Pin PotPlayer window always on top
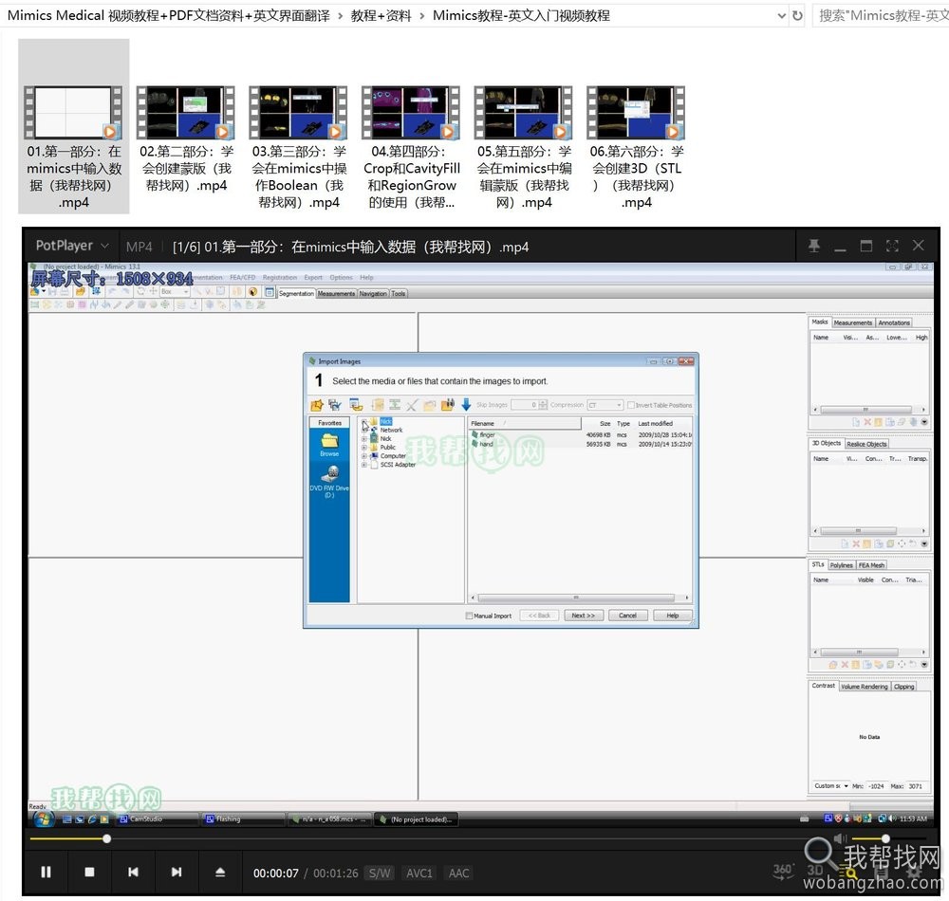Image resolution: width=949 pixels, height=901 pixels. 814,246
